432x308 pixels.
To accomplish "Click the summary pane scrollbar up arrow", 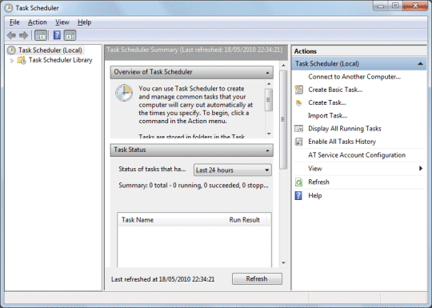I will (283, 66).
